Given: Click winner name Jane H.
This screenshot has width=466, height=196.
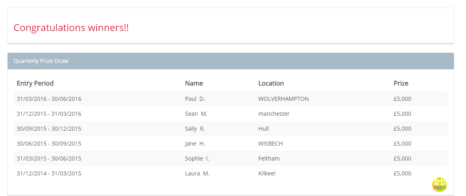Looking at the screenshot, I should (195, 144).
